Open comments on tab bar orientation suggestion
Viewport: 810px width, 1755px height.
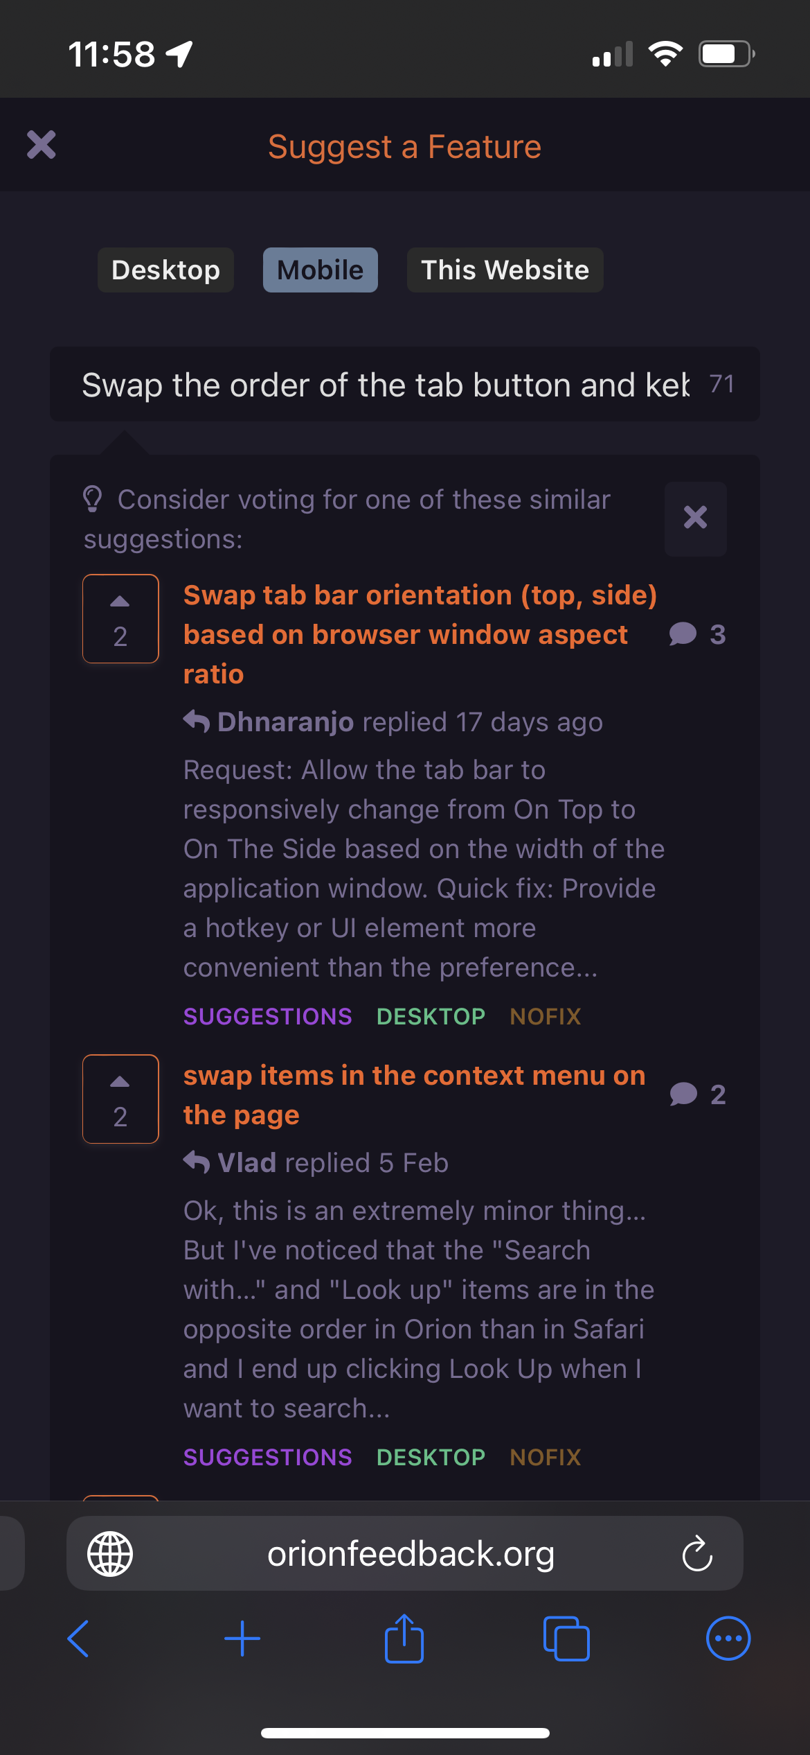pyautogui.click(x=697, y=634)
